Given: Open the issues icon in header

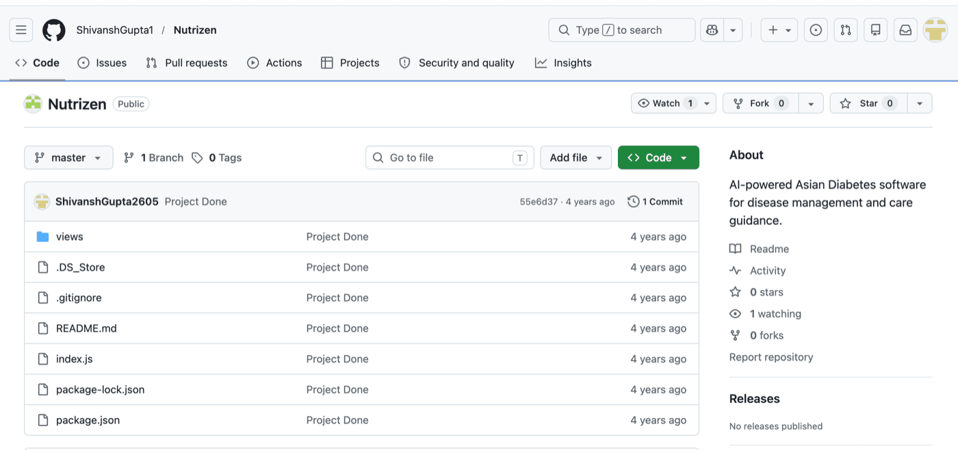Looking at the screenshot, I should click(816, 30).
